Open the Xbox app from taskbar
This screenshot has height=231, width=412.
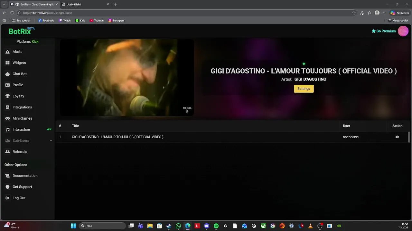tap(263, 226)
